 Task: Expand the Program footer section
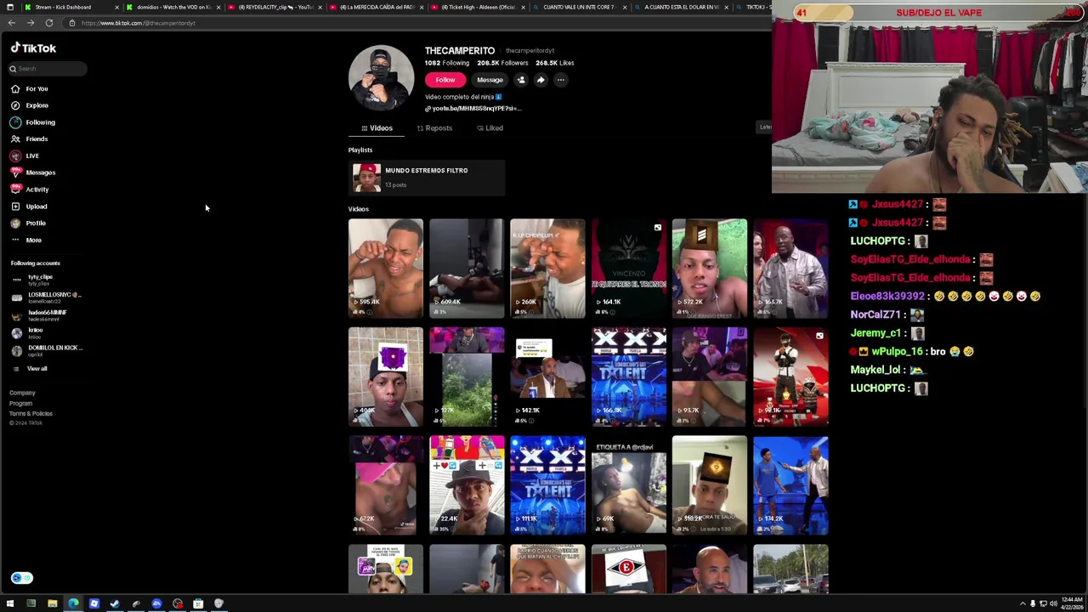(x=20, y=403)
